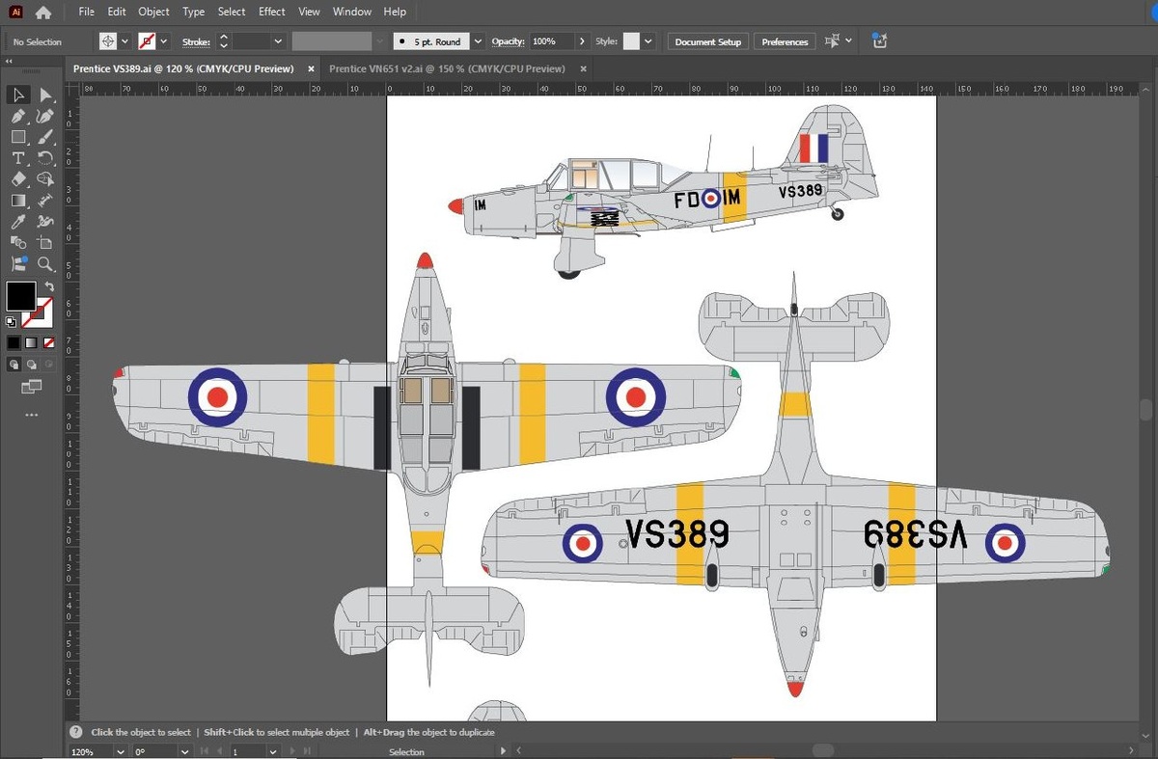Open the Style dropdown arrow
This screenshot has width=1158, height=759.
pos(648,41)
